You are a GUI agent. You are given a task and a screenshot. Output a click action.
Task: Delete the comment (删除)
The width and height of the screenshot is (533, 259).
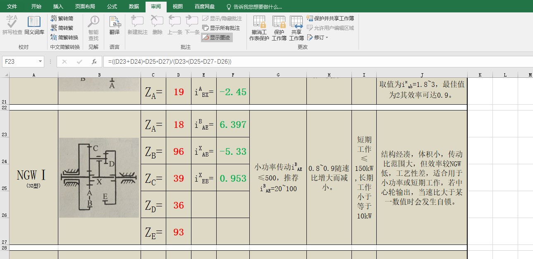coord(157,25)
